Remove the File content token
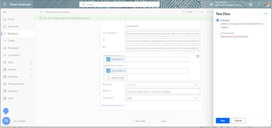The height and width of the screenshot is (128, 272). coord(124,71)
